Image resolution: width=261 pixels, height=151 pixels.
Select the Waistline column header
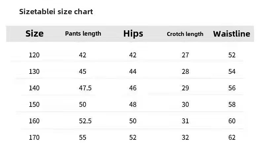tap(232, 34)
